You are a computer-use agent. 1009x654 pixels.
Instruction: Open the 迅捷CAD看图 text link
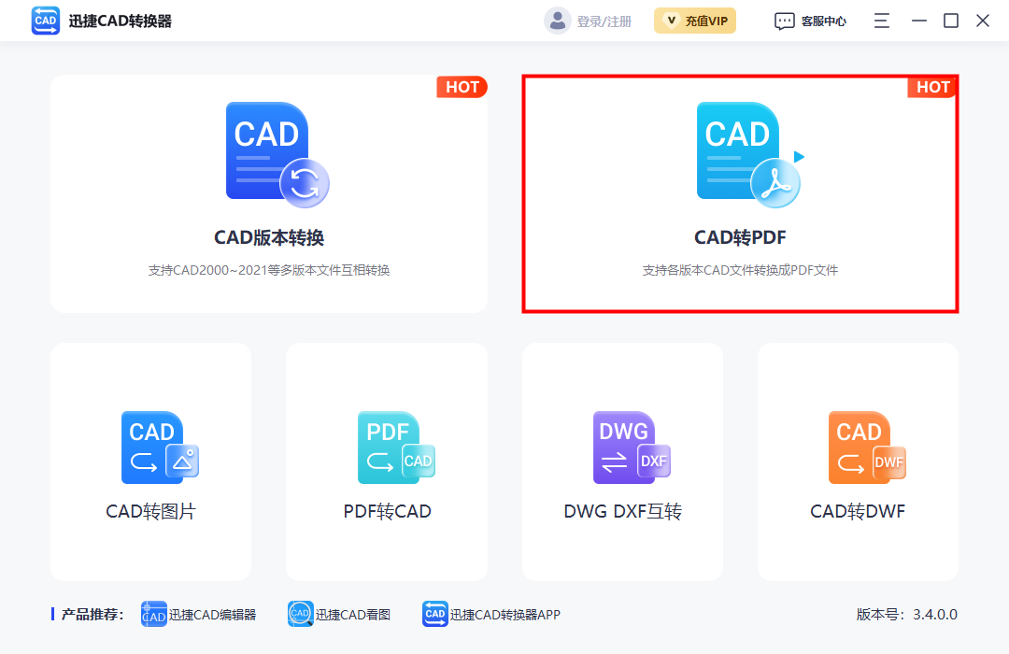pyautogui.click(x=353, y=615)
